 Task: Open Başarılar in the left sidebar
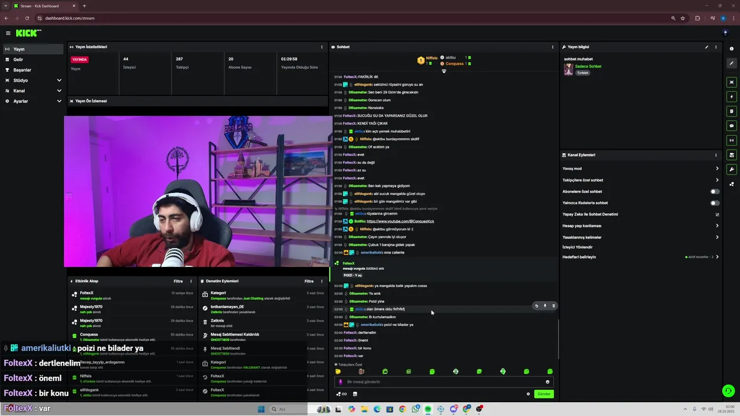33,70
